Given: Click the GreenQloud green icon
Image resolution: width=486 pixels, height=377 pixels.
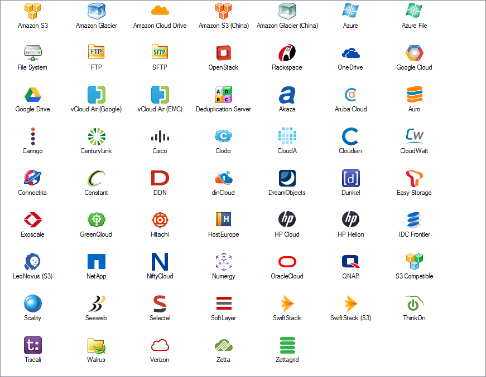Looking at the screenshot, I should (97, 219).
